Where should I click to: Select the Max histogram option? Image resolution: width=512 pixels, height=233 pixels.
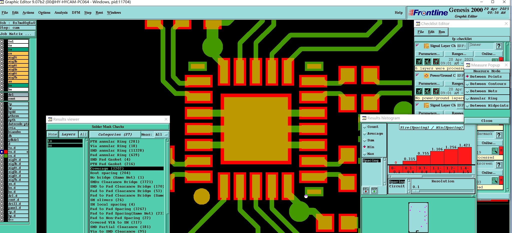tap(369, 154)
